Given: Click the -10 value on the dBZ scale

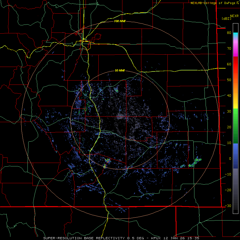Looking at the screenshot, I should click(x=228, y=174).
